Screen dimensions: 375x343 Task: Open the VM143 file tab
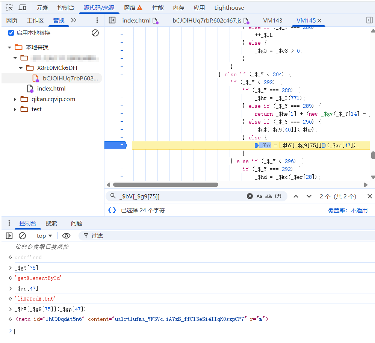(272, 20)
